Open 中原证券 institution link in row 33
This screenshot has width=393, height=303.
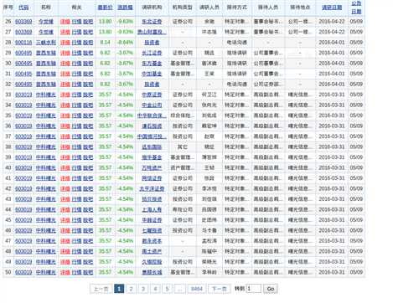click(x=152, y=95)
